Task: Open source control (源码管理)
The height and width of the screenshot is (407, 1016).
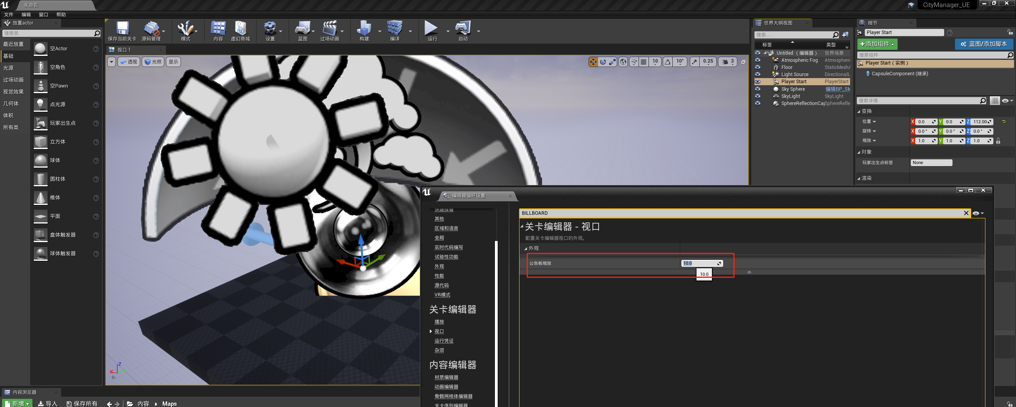Action: click(x=151, y=31)
